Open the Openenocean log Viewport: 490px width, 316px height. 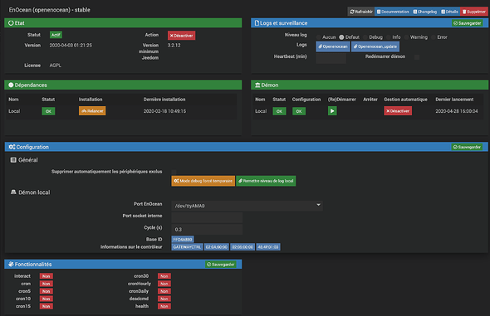[x=333, y=46]
